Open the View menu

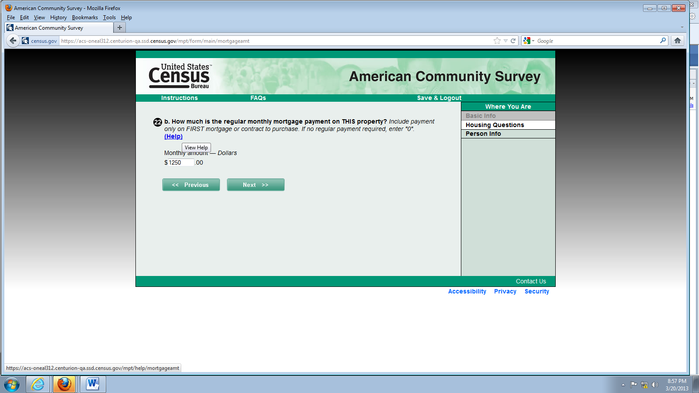39,17
